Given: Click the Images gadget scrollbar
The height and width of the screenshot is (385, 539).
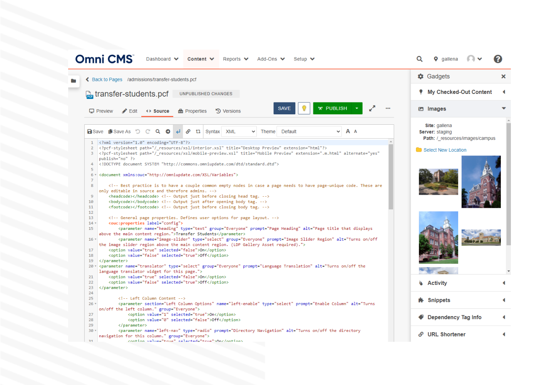Looking at the screenshot, I should click(x=509, y=184).
